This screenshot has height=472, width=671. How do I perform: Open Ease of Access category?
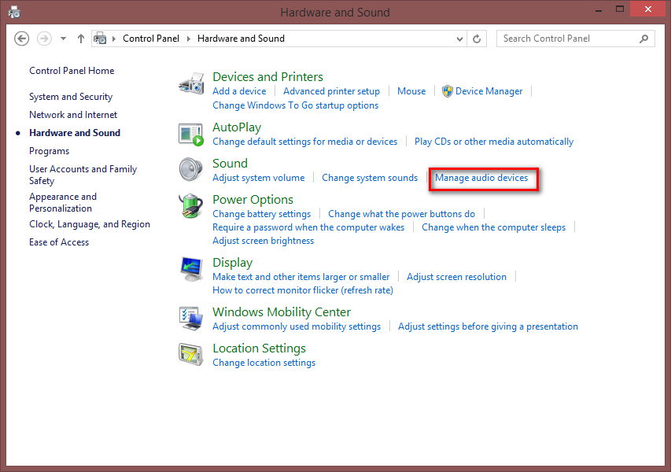(x=59, y=242)
